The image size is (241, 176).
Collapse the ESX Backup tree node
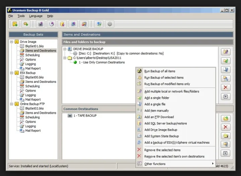(x=12, y=73)
